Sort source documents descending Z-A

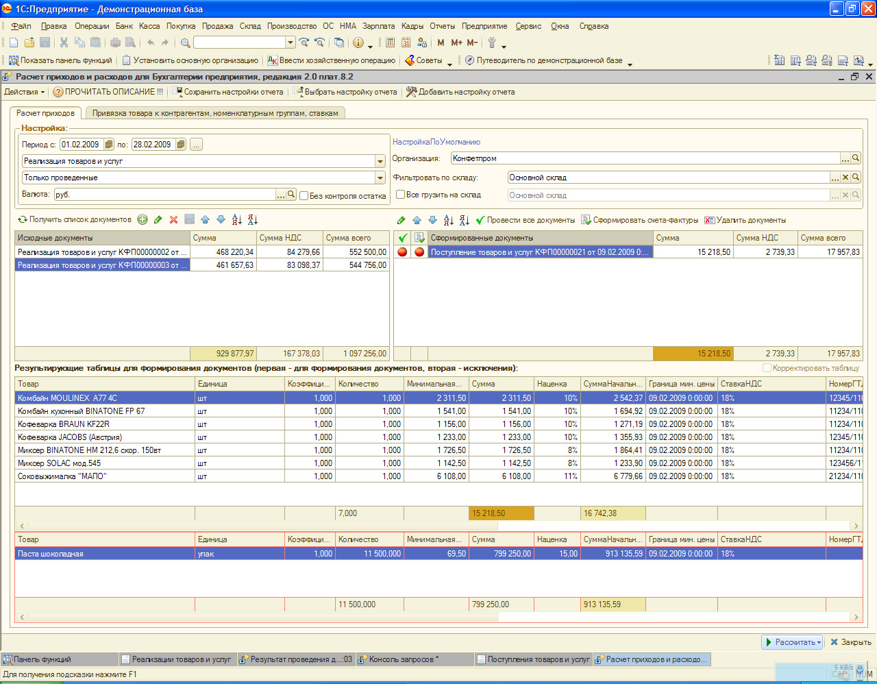[x=253, y=219]
